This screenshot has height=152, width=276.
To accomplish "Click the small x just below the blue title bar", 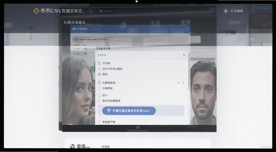I will pos(188,35).
